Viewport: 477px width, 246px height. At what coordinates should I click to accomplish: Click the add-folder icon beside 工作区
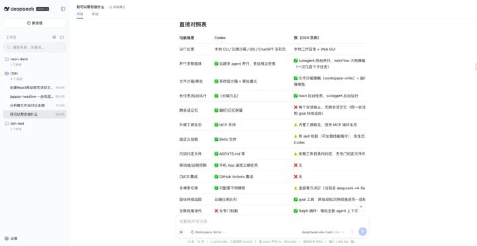[62, 37]
